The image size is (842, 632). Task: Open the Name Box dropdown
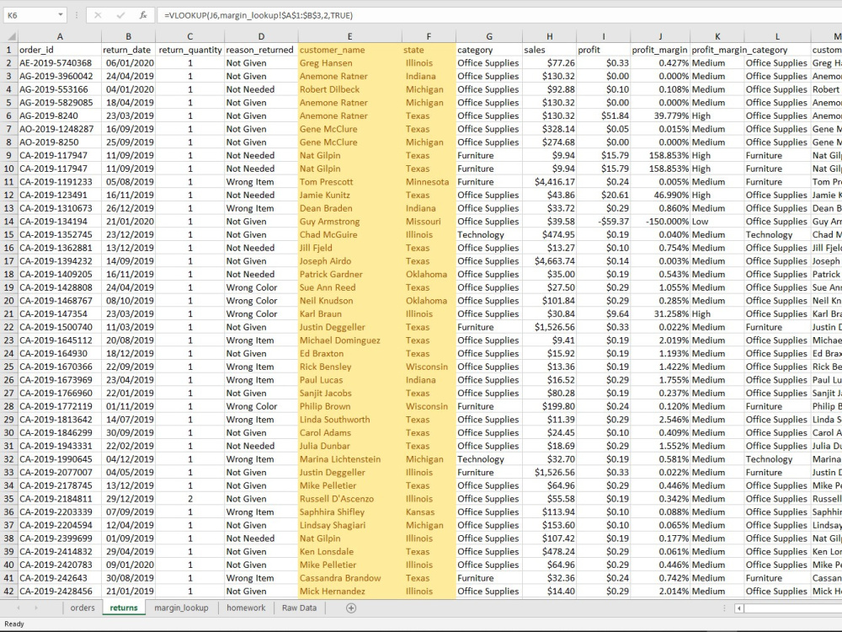(60, 15)
